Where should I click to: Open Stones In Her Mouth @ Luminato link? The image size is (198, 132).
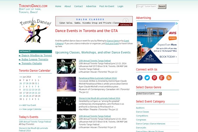(99, 98)
